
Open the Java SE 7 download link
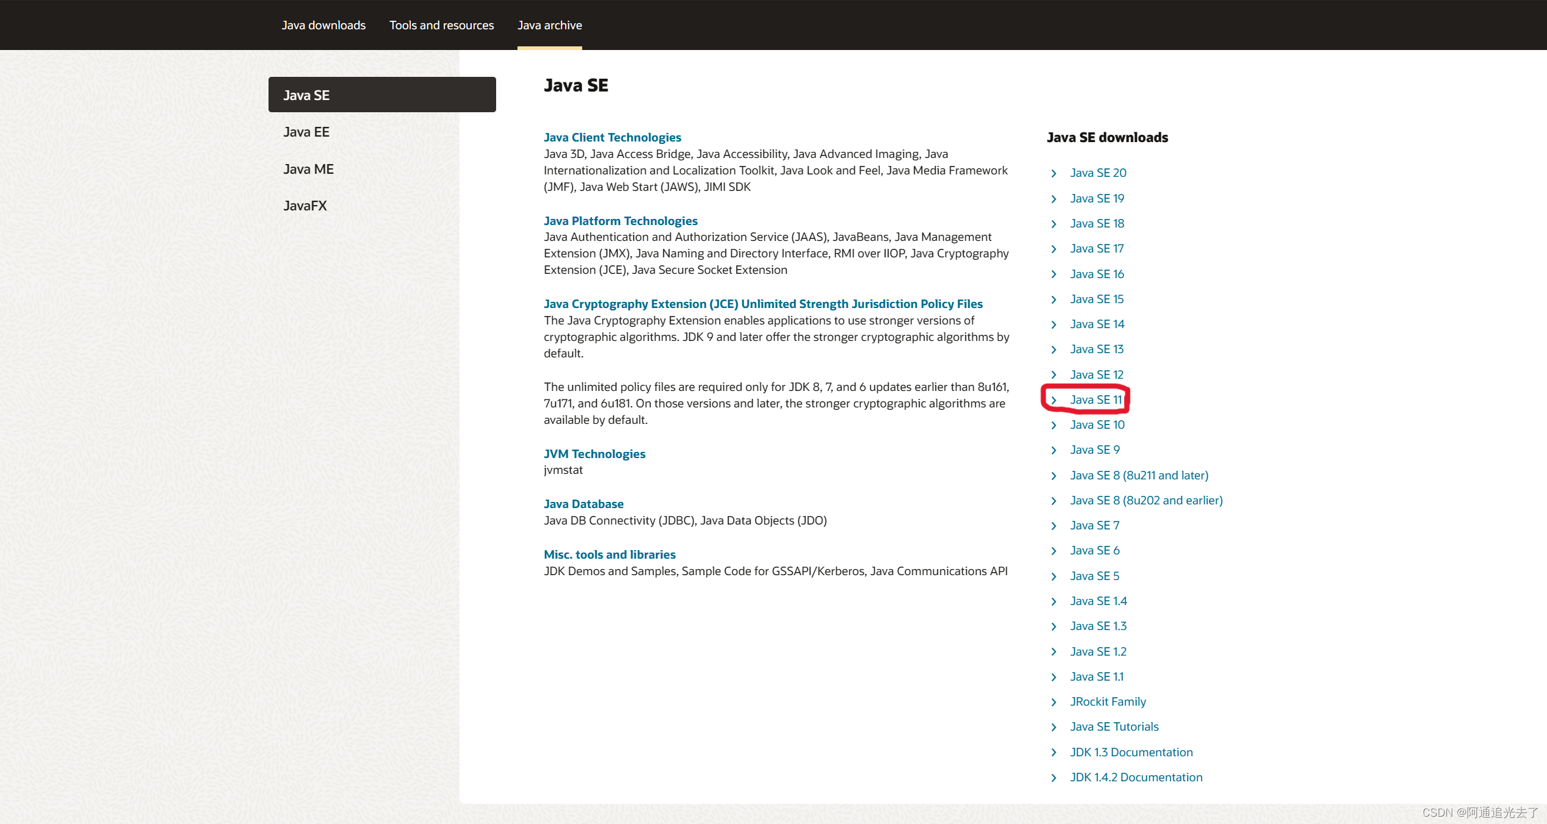point(1095,525)
